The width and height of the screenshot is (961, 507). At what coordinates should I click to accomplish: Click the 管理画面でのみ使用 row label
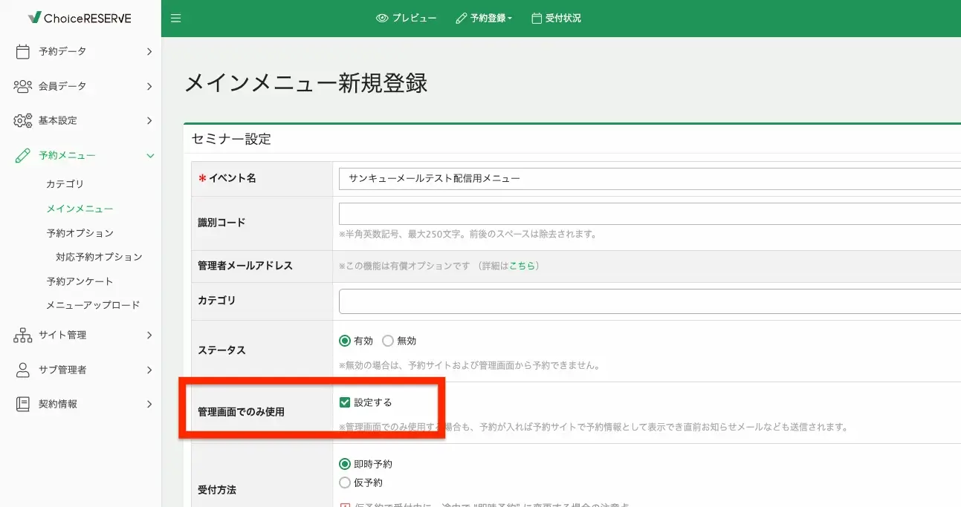point(241,411)
